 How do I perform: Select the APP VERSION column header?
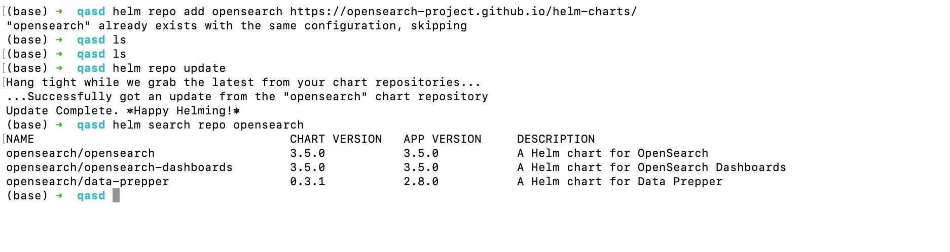point(442,139)
